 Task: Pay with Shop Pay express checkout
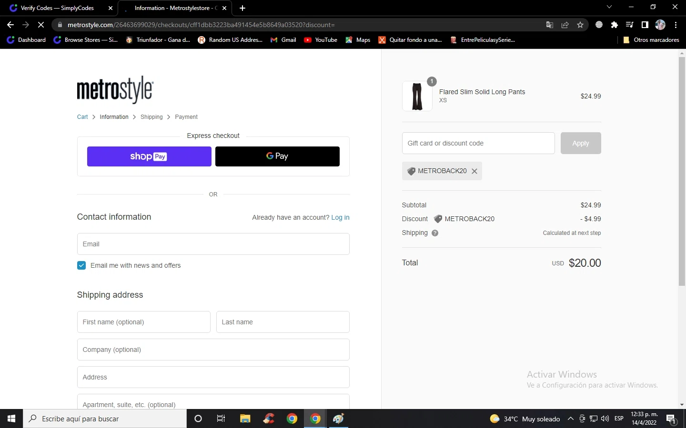coord(149,156)
